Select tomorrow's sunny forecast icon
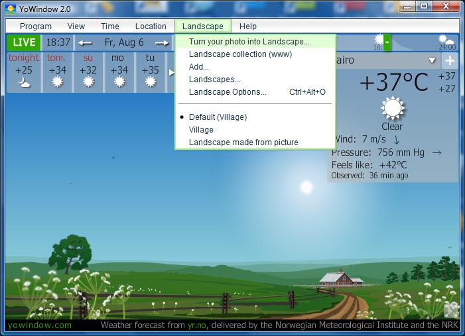 (57, 82)
